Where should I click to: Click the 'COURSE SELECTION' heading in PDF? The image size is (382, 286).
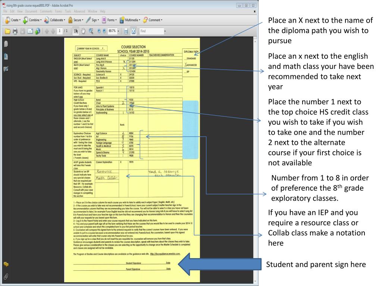pos(133,47)
